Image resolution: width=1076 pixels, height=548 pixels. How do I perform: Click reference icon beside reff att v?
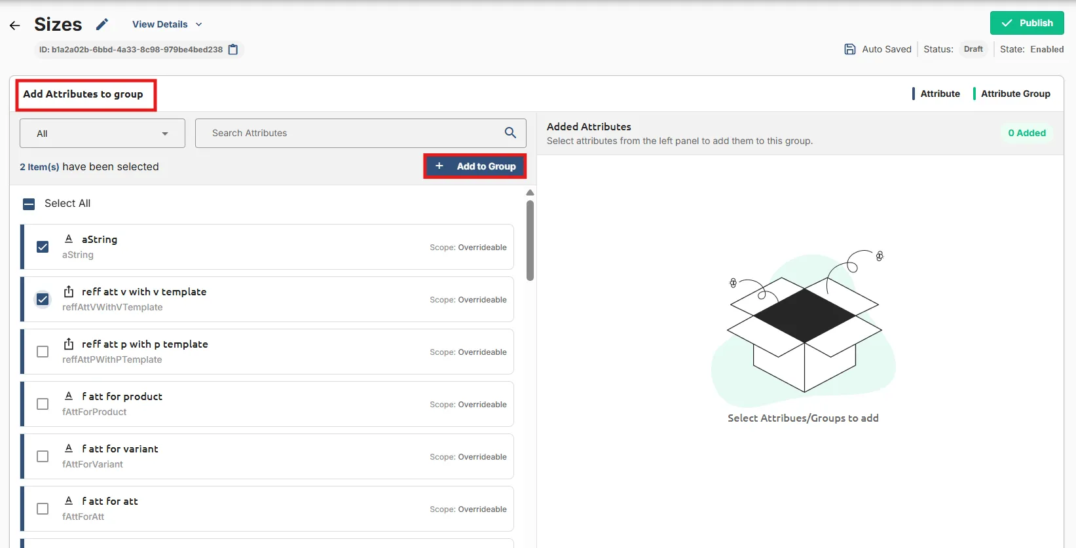(69, 291)
